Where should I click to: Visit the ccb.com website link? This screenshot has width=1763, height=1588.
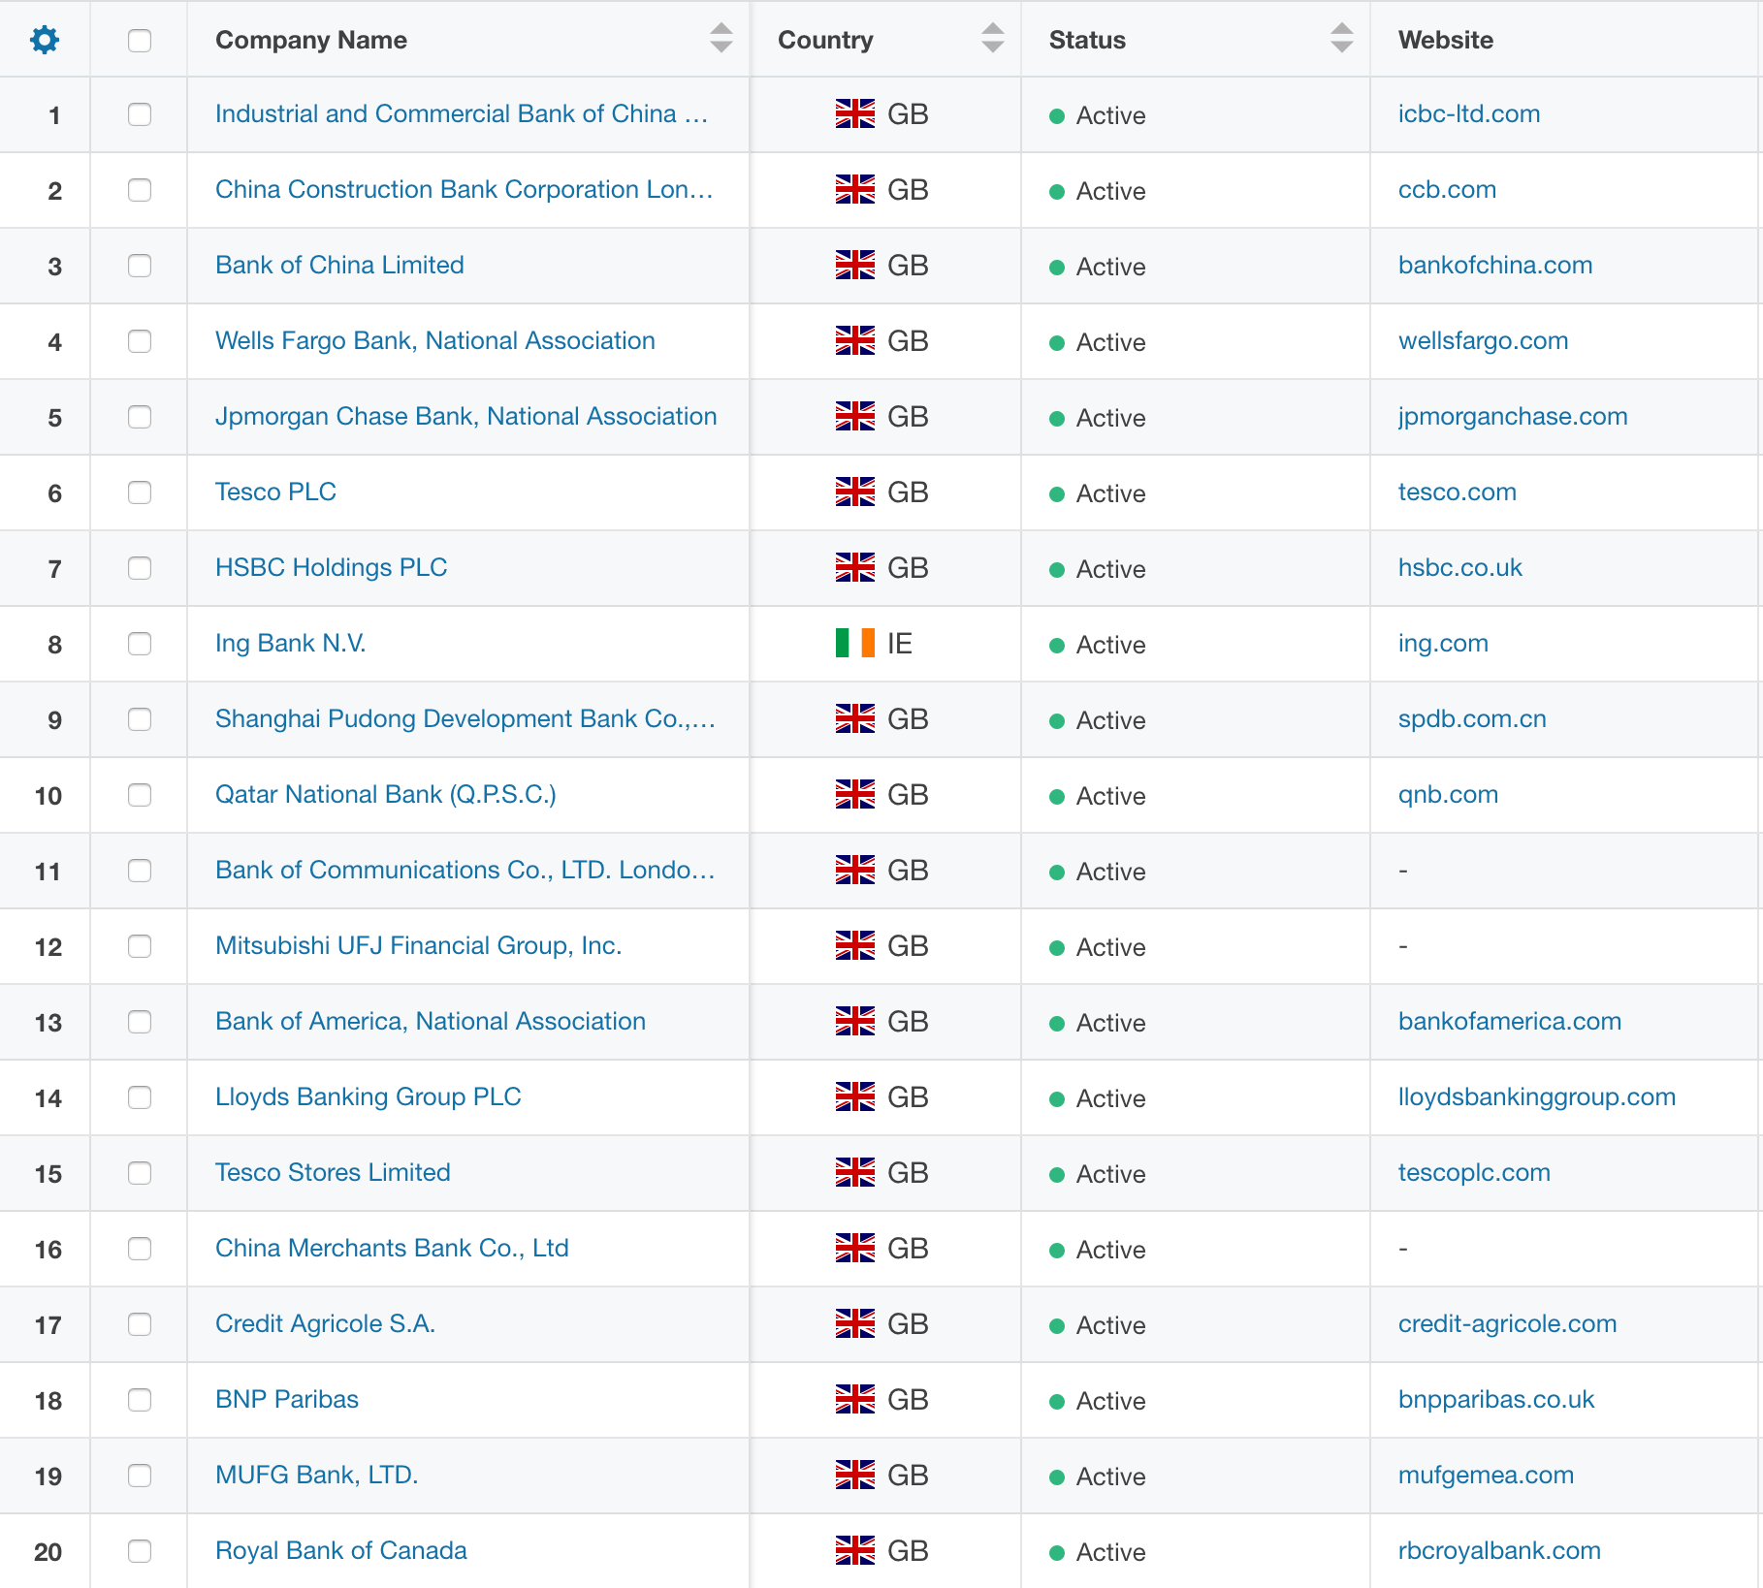tap(1447, 190)
